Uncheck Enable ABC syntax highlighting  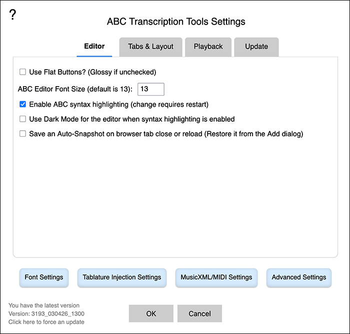tap(22, 104)
